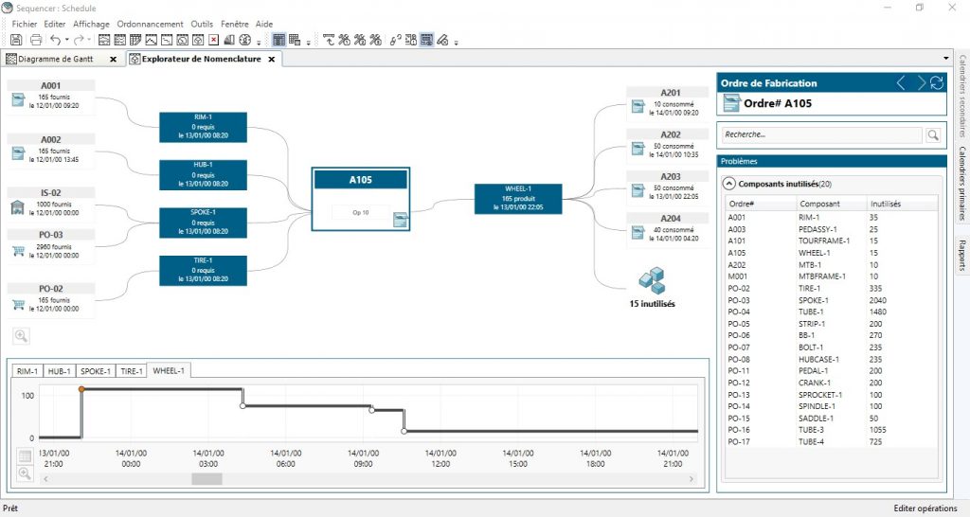Open the Calendriers primaires side panel
The image size is (970, 517).
[x=962, y=183]
